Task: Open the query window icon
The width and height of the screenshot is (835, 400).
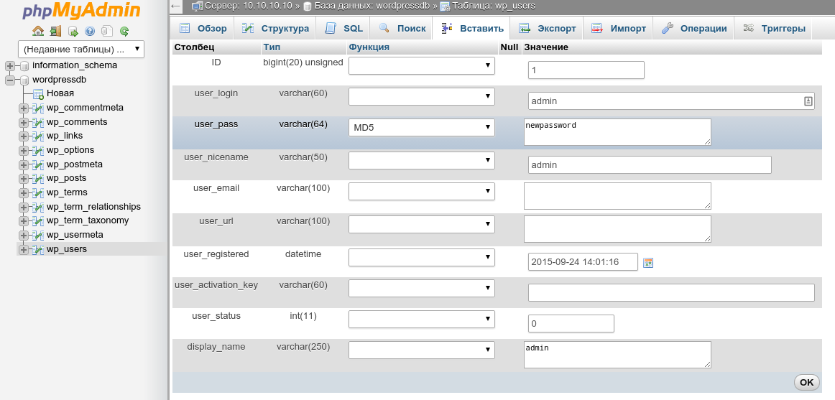Action: coord(73,31)
